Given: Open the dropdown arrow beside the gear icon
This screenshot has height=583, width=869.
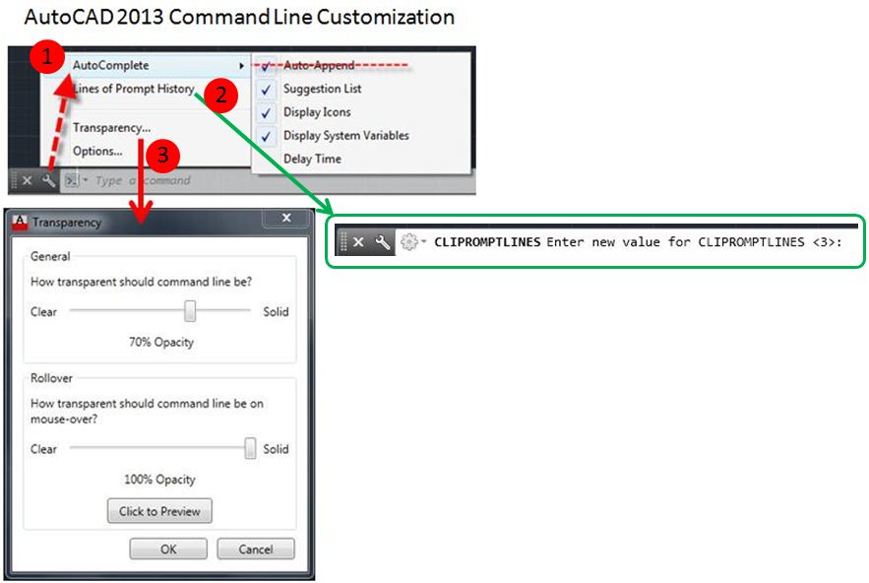Looking at the screenshot, I should click(x=424, y=242).
